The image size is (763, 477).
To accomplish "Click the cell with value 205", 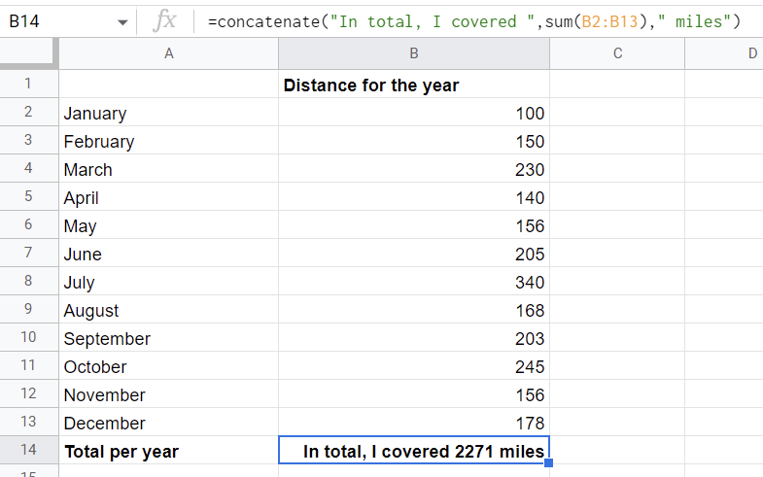I will [414, 254].
